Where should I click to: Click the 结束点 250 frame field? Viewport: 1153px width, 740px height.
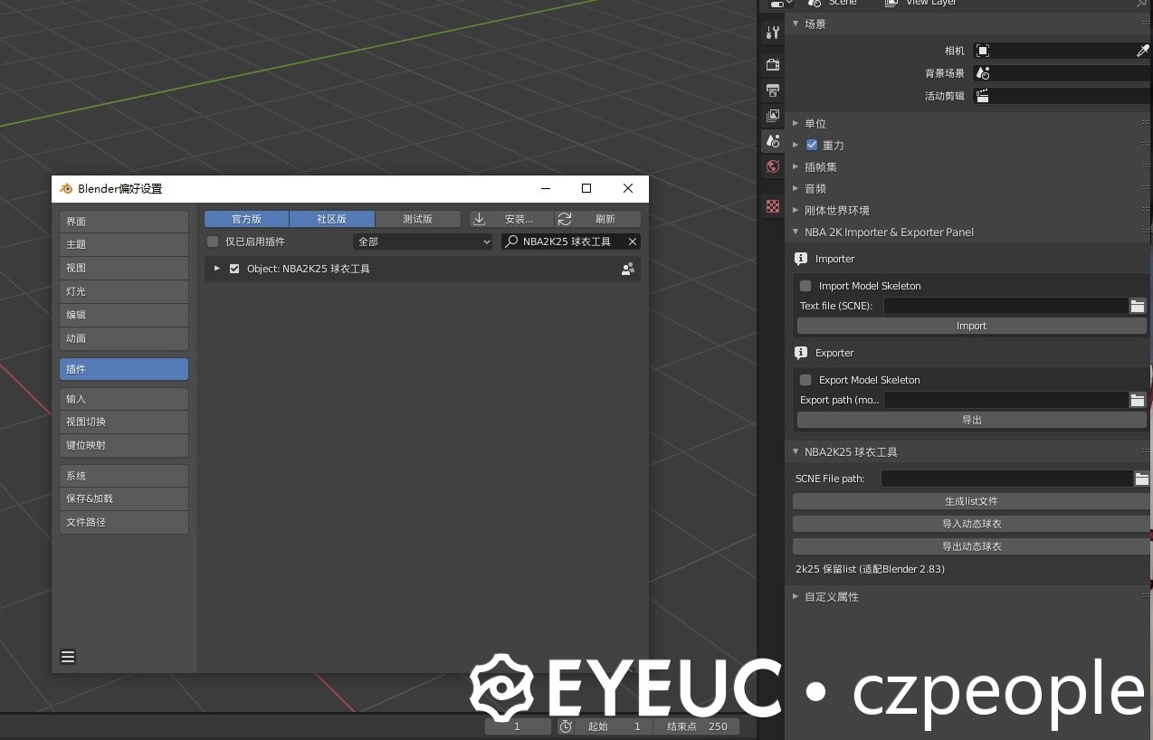pyautogui.click(x=696, y=726)
